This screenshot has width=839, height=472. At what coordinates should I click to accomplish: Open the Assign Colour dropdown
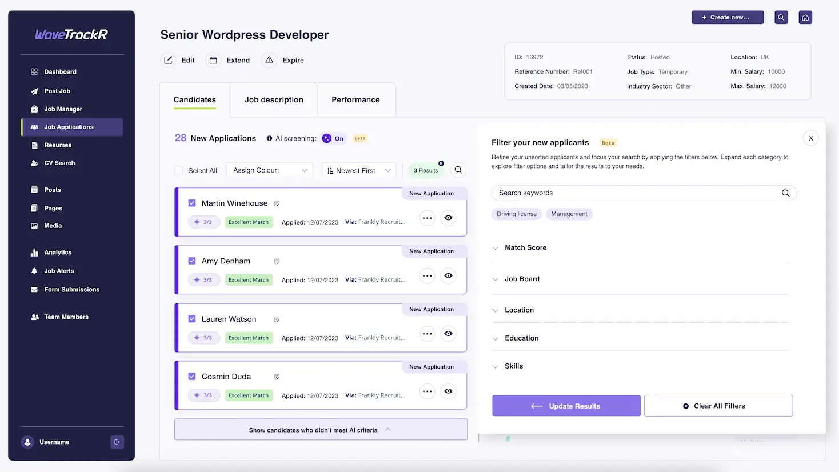(x=269, y=170)
